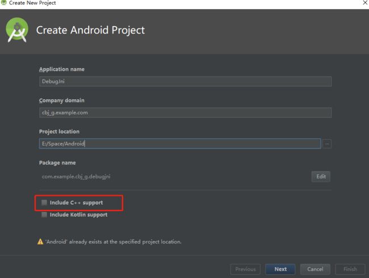Click the Project location label
Screen dimensions: 369x278
[59, 132]
